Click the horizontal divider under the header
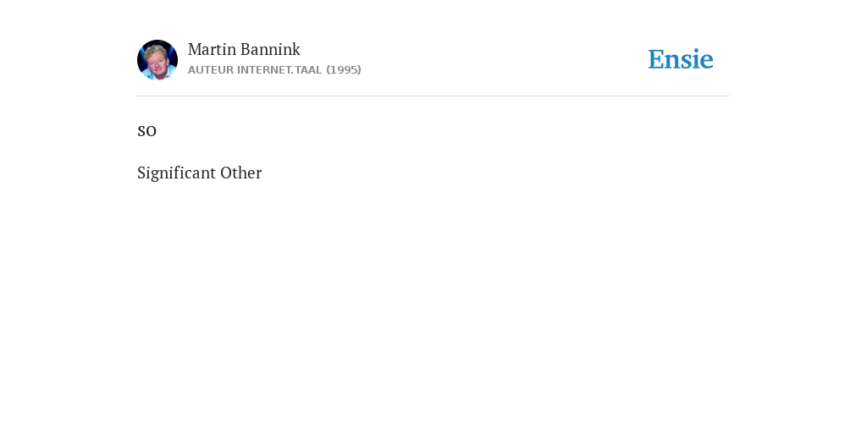 pos(433,96)
